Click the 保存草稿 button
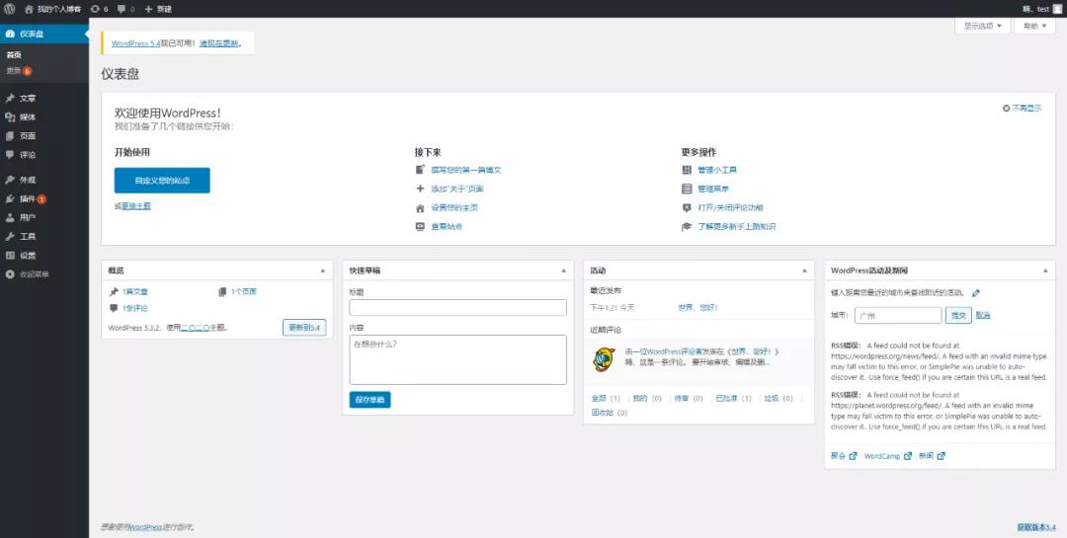Viewport: 1067px width, 538px height. click(370, 400)
